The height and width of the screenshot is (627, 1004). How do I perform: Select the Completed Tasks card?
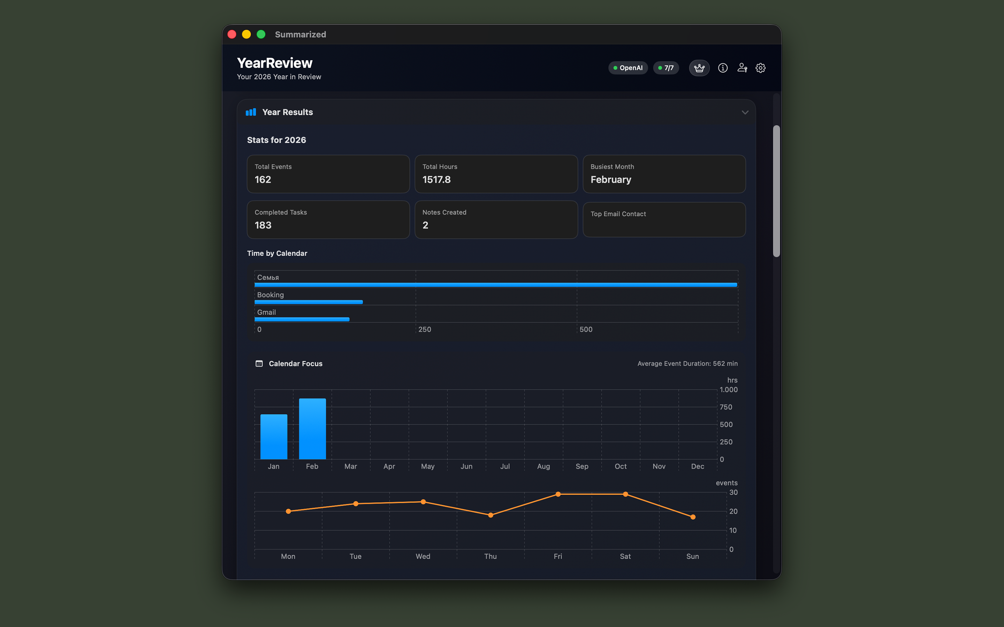[x=328, y=219]
